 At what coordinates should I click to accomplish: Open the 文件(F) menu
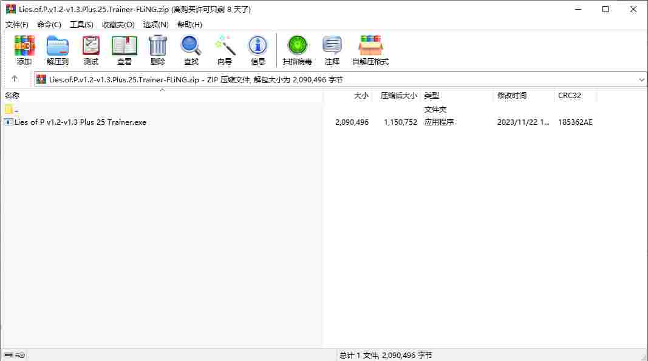17,25
